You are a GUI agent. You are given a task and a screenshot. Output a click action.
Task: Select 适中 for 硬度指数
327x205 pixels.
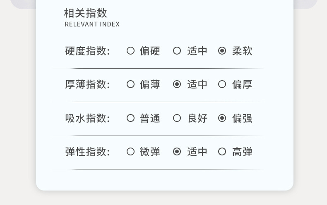(x=177, y=51)
